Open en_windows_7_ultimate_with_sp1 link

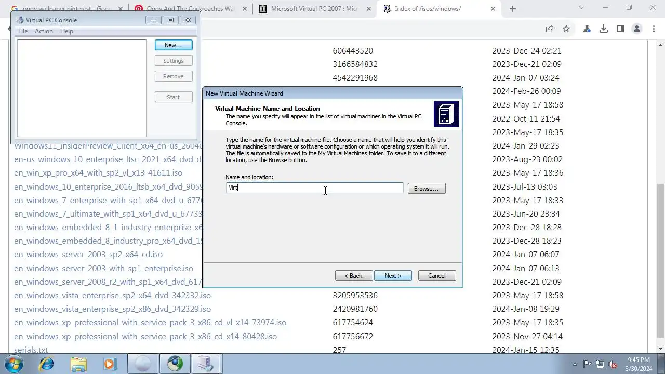point(108,214)
